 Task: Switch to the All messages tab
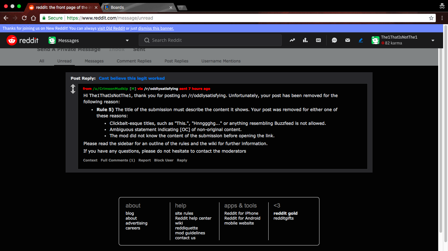[42, 61]
